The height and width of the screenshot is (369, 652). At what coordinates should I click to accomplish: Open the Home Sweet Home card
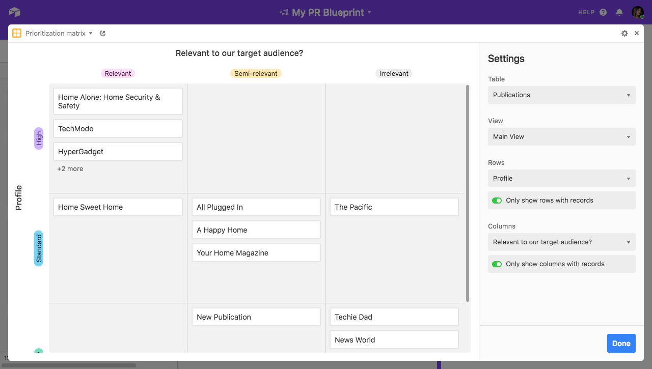[118, 207]
